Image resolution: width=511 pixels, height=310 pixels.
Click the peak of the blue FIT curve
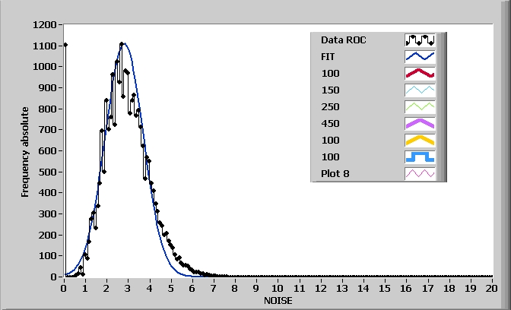click(123, 43)
